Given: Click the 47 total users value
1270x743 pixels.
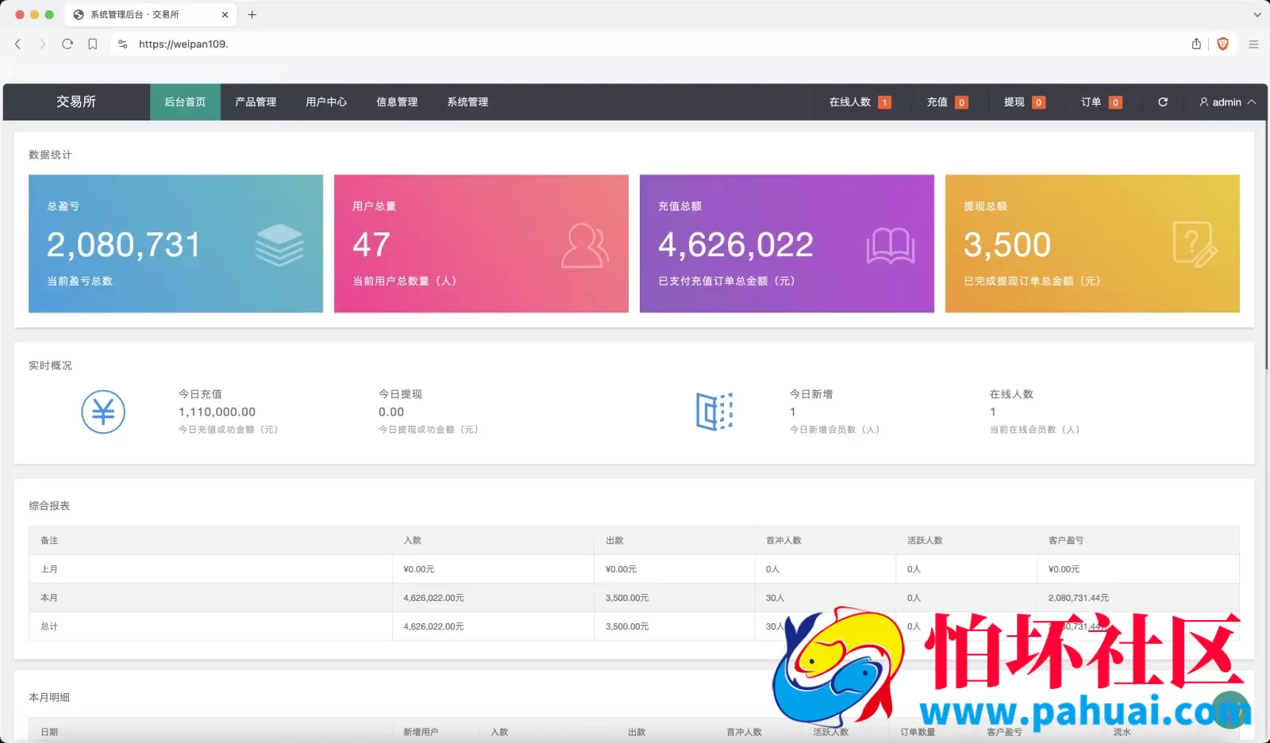Looking at the screenshot, I should [371, 245].
